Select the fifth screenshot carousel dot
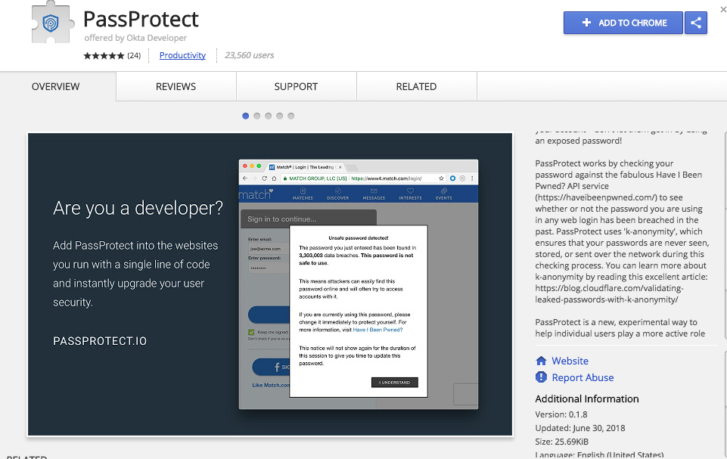727x459 pixels. (x=290, y=116)
